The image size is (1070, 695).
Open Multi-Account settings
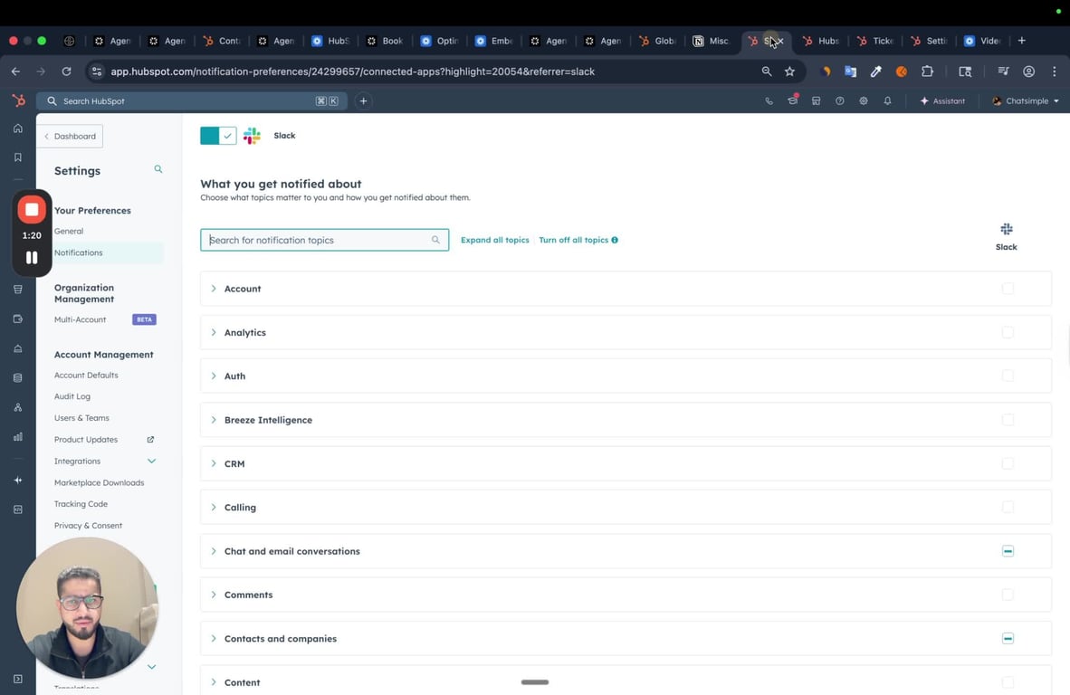(x=80, y=319)
